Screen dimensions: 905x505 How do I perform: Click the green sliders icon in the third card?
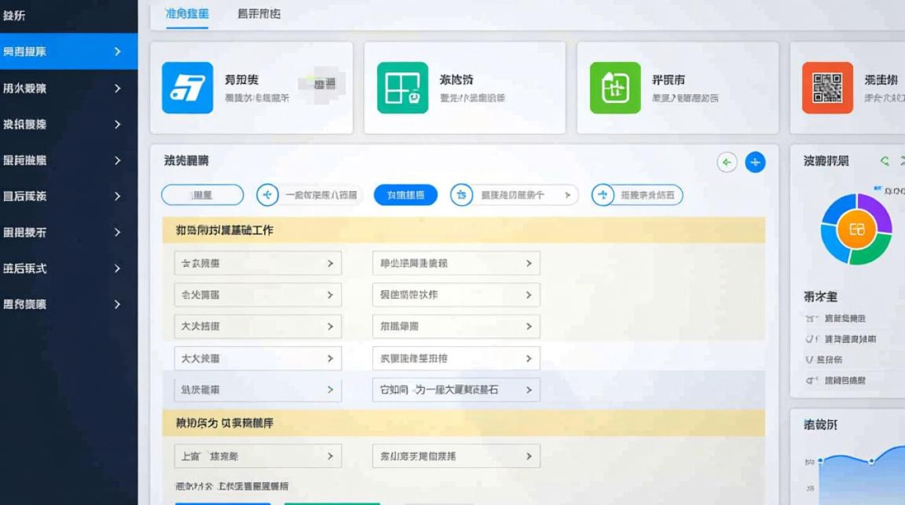click(x=615, y=88)
